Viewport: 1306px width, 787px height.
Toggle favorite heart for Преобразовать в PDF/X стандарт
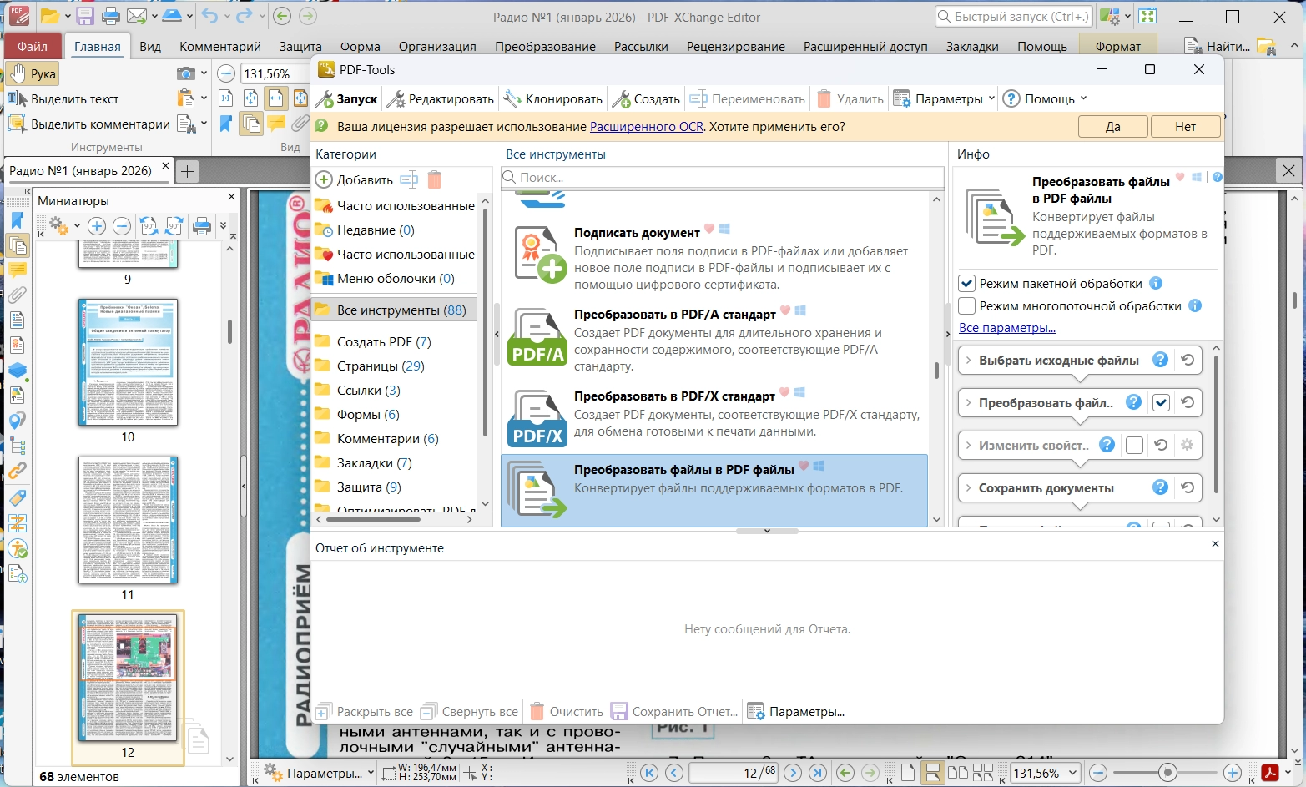(x=784, y=392)
